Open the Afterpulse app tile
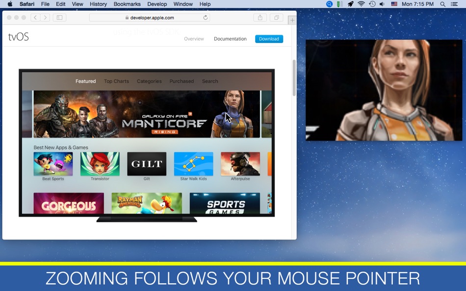Screen dimensions: 466x291 (240, 164)
